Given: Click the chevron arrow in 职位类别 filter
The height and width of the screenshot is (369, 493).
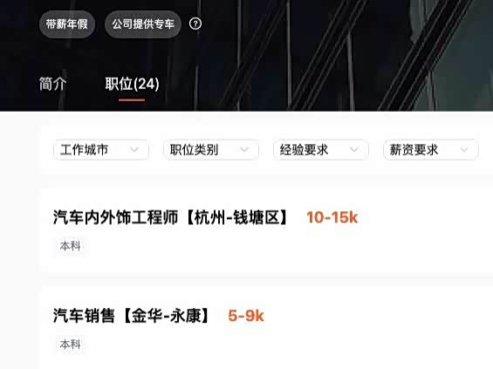Looking at the screenshot, I should 244,150.
